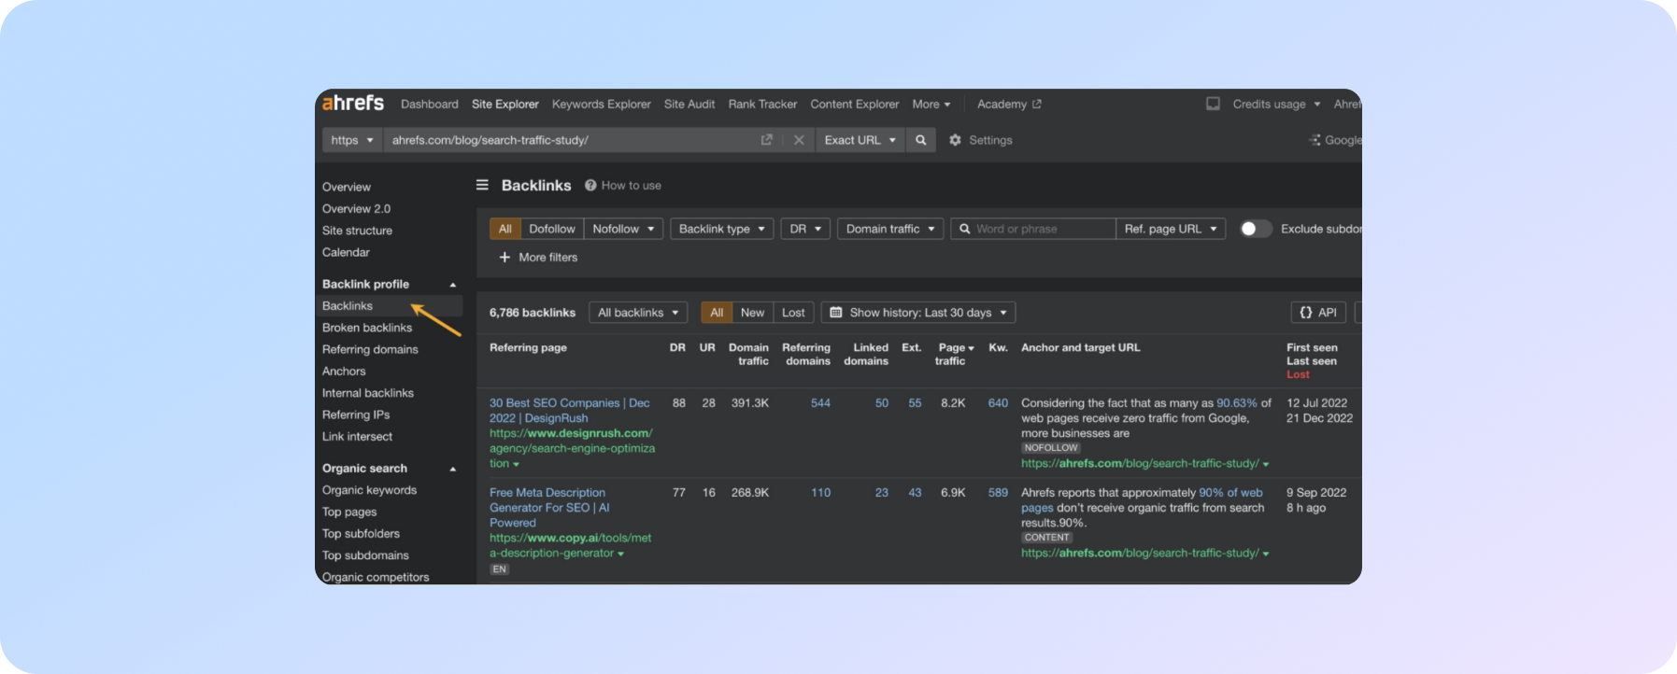
Task: Select the All backlink filter
Action: tap(505, 229)
